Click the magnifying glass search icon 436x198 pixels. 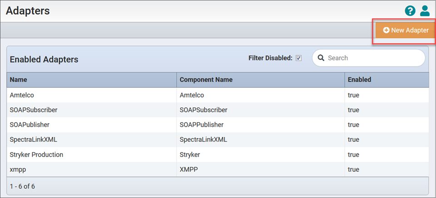[321, 58]
